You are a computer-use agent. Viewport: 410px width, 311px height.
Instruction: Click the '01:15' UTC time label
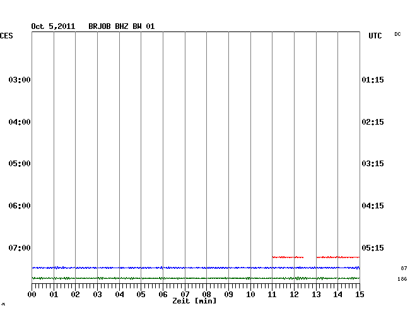click(373, 79)
